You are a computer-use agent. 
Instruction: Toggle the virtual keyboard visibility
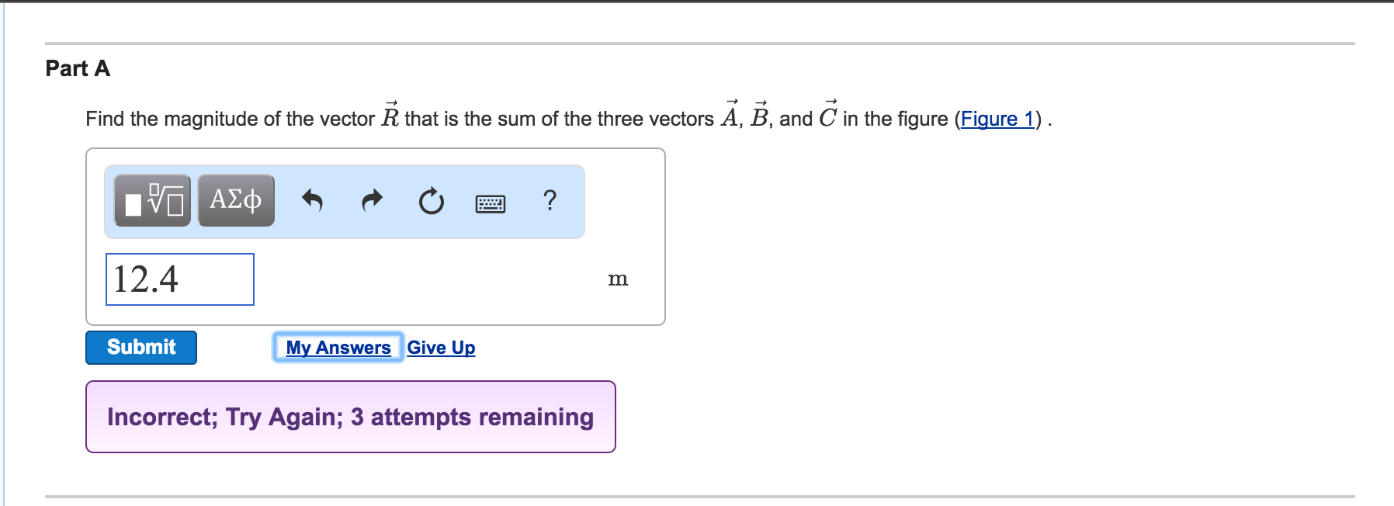point(492,203)
